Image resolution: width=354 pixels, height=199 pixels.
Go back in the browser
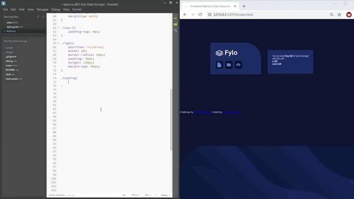pyautogui.click(x=185, y=14)
